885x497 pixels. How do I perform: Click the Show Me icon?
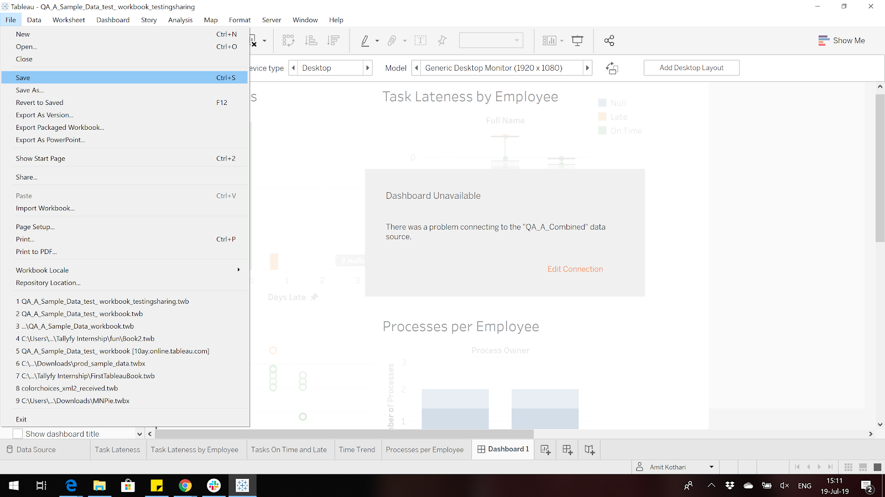(824, 40)
